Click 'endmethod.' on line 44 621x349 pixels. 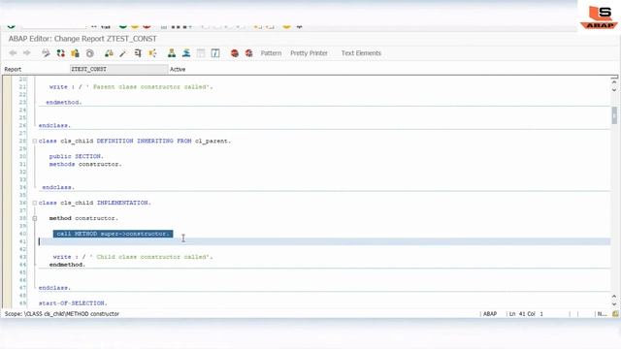(x=67, y=265)
